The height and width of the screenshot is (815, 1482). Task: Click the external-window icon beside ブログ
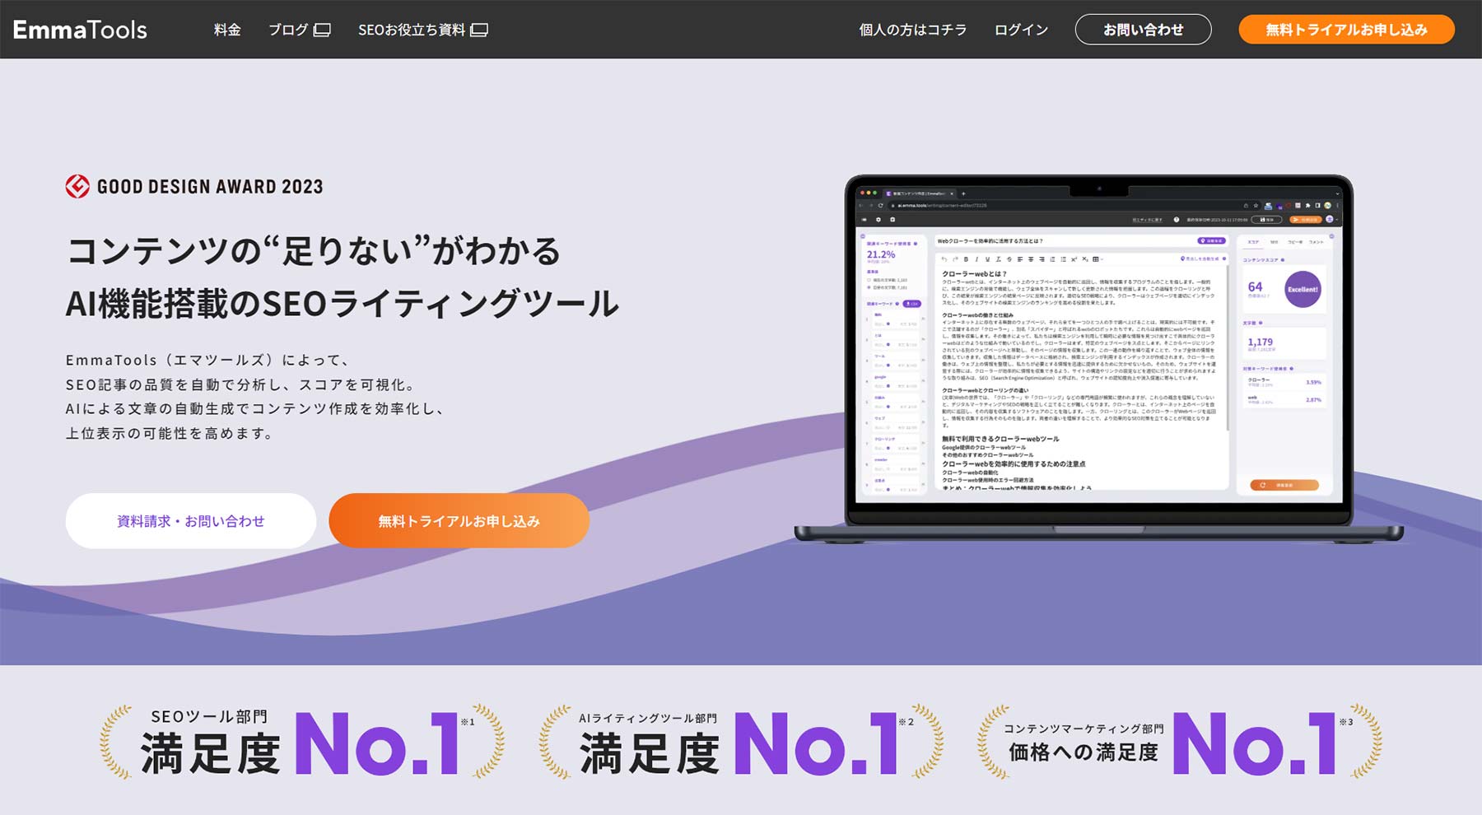323,30
